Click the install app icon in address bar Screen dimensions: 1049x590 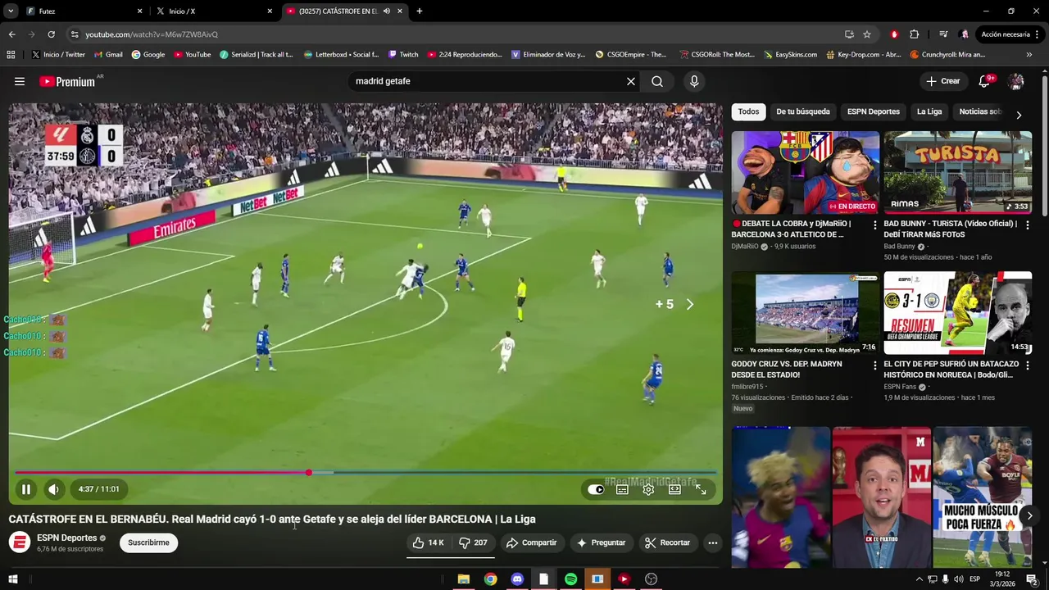849,34
